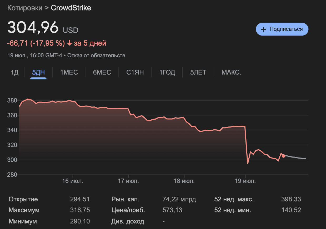This screenshot has height=229, width=326.
Task: Click the CrowdStrike breadcrumb title
Action: (x=71, y=8)
